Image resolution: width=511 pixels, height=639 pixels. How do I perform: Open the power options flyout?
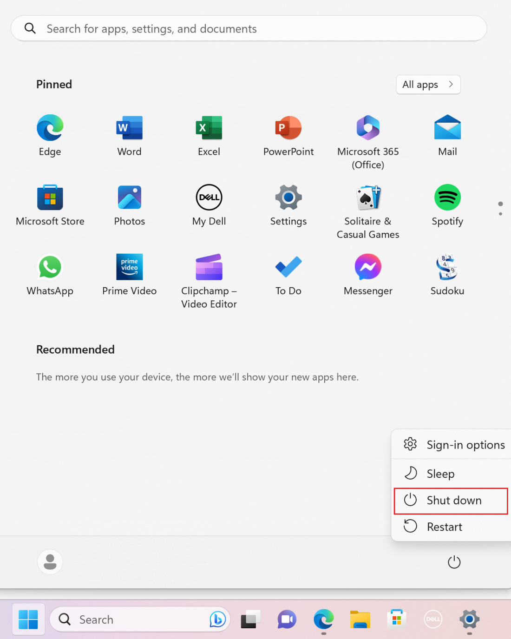click(x=454, y=561)
